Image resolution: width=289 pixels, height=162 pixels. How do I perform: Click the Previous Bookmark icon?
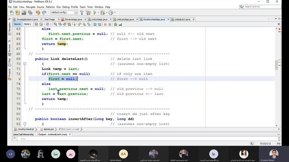click(x=79, y=24)
